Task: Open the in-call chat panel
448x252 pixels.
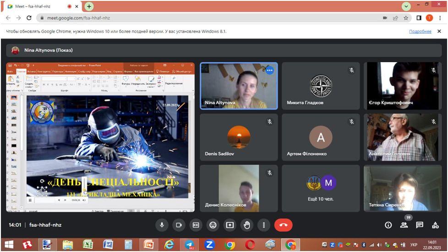Action: tap(420, 225)
